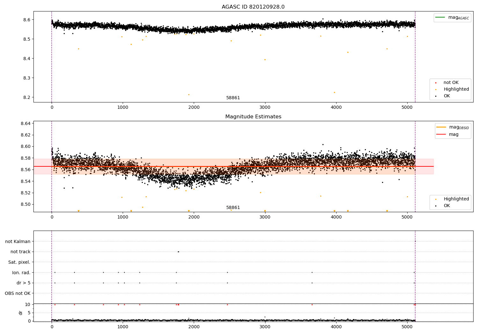Click the orange highlighted point near 8.39 at x=3000
The height and width of the screenshot is (334, 478).
pos(265,59)
